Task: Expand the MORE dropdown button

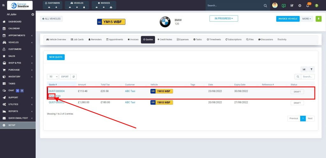Action: (307, 19)
